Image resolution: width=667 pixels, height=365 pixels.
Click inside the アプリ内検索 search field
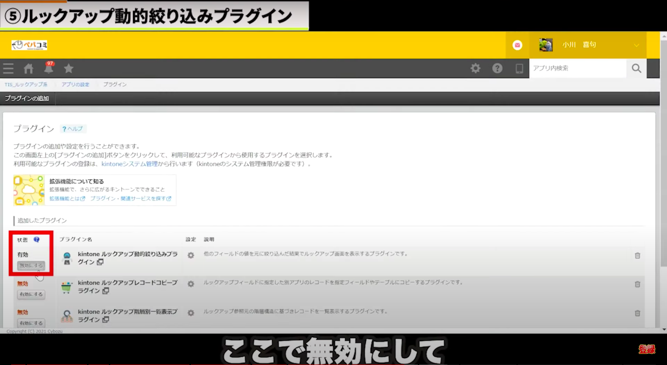coord(578,68)
